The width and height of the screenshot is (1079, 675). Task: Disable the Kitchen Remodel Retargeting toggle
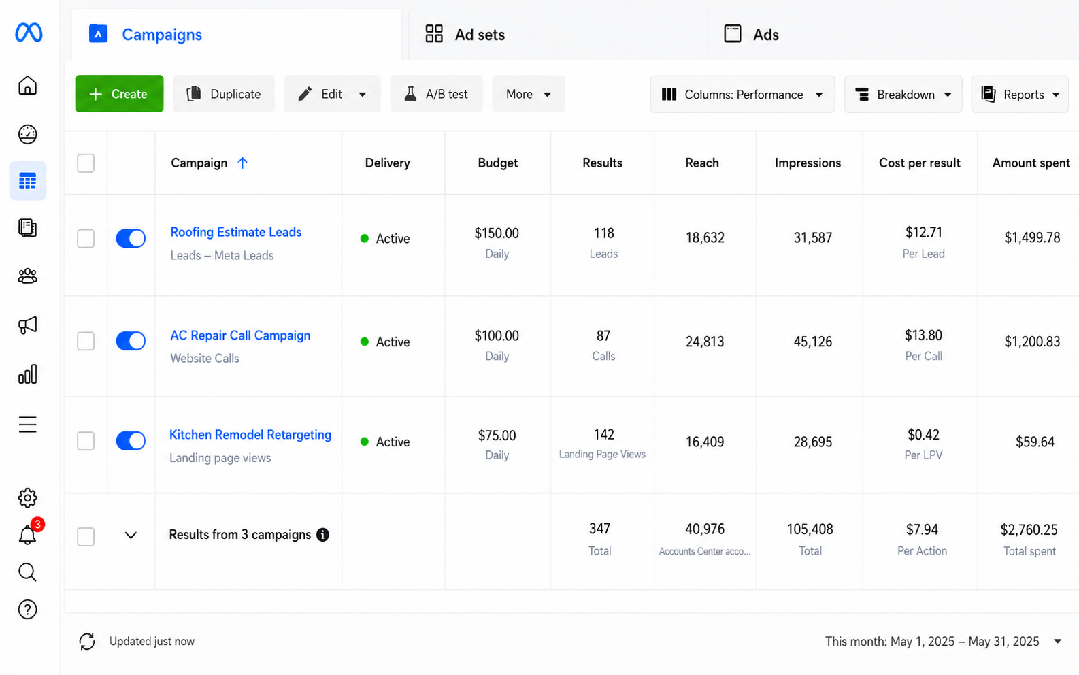131,441
